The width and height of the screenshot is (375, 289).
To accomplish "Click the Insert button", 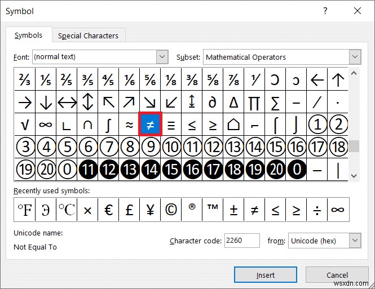I will point(266,275).
